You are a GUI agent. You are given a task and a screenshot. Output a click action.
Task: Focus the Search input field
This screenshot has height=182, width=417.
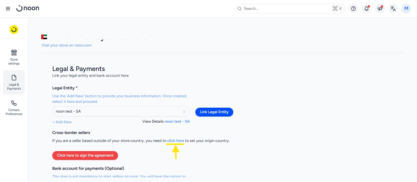[286, 9]
